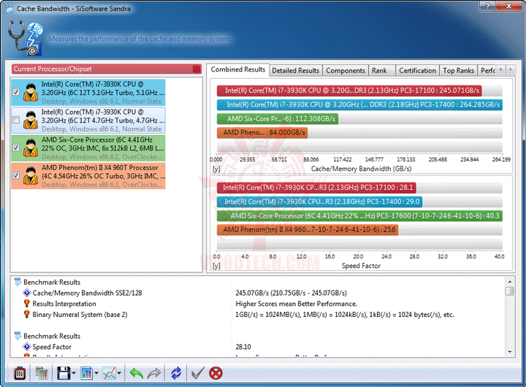Click results panel scrollbar down arrow
526x387 pixels.
[x=510, y=352]
